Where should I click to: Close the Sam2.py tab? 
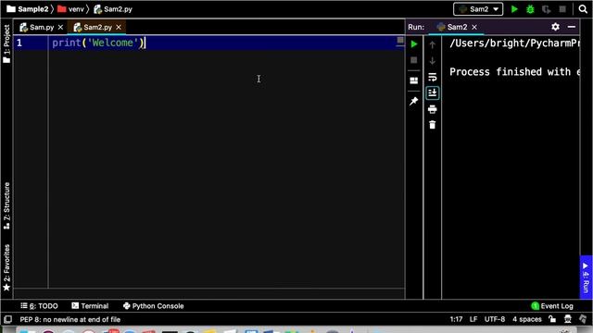[x=119, y=27]
